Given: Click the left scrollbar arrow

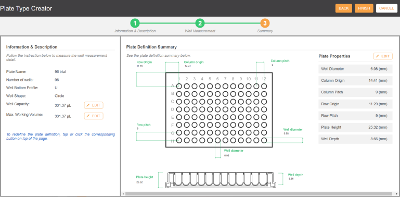Looking at the screenshot, I should (123, 194).
